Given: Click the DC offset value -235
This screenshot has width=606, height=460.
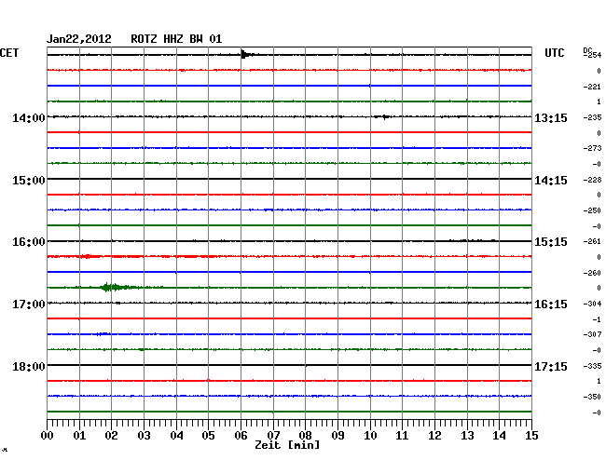Looking at the screenshot, I should tap(592, 117).
